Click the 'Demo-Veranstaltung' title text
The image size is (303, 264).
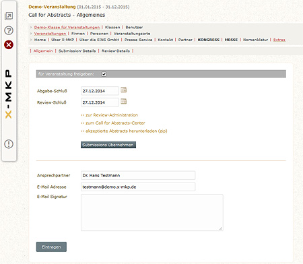coord(52,7)
